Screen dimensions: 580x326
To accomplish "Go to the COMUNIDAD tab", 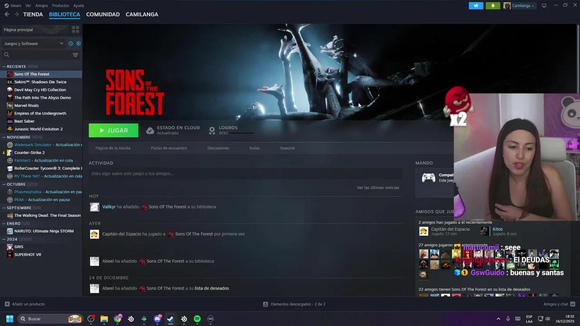I will (x=103, y=14).
